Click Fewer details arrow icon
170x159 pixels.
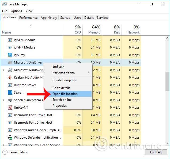(x=5, y=152)
